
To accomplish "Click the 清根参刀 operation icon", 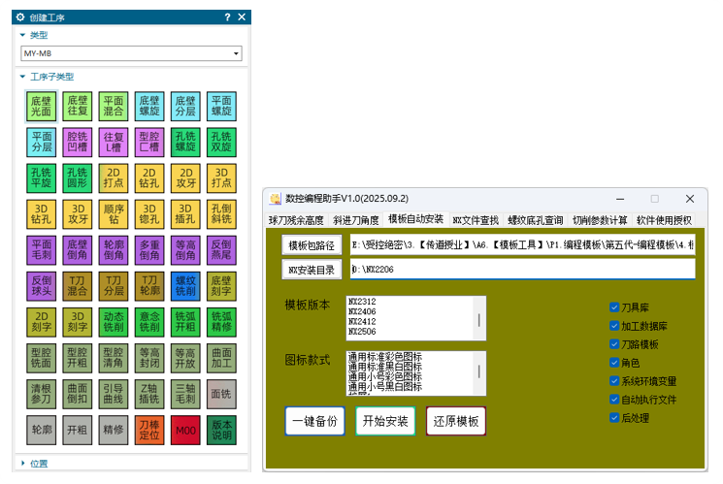I will tap(41, 394).
